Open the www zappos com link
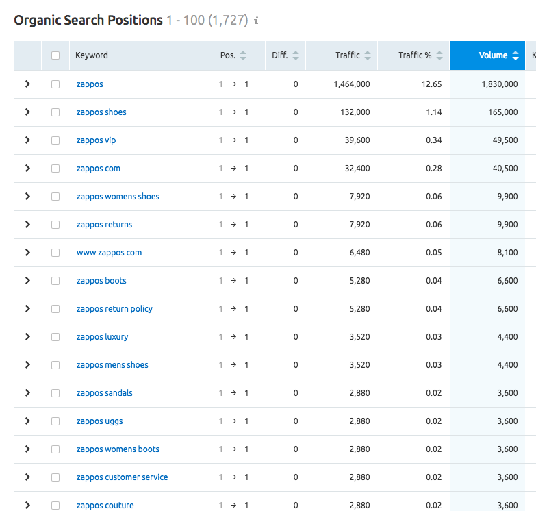Viewport: 536px width, 511px height. click(x=109, y=253)
